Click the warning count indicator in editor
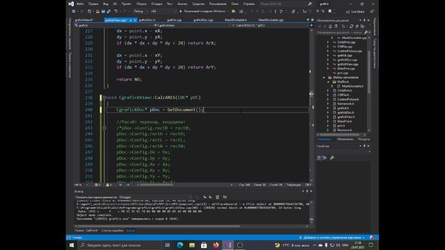Image resolution: width=445 pixels, height=250 pixels. click(x=108, y=185)
